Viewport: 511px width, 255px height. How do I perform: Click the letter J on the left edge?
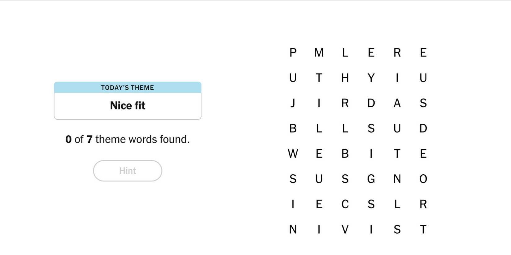coord(292,103)
